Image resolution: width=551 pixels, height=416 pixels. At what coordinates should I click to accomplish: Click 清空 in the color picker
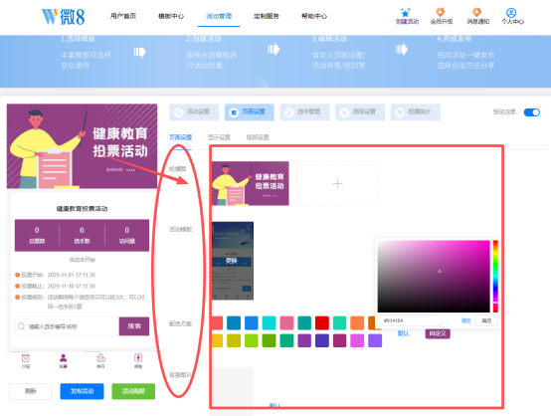[x=465, y=320]
